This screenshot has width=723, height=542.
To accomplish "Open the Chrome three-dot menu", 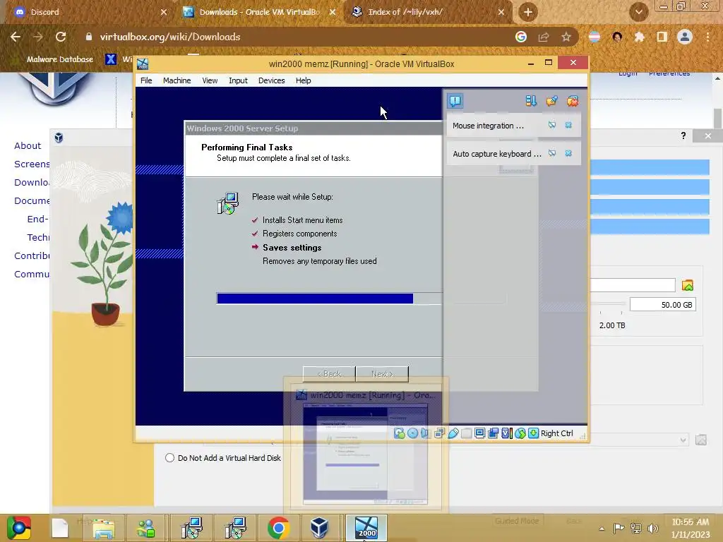I will [707, 37].
